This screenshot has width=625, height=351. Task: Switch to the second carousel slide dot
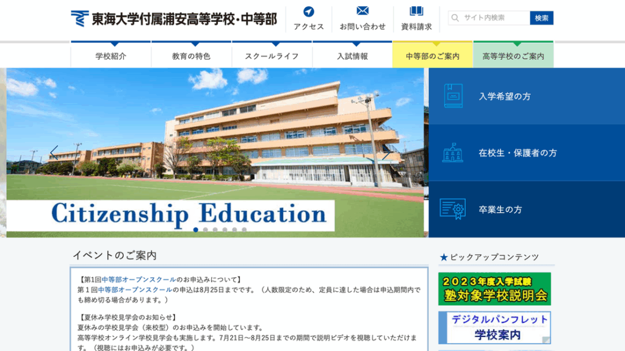(206, 230)
